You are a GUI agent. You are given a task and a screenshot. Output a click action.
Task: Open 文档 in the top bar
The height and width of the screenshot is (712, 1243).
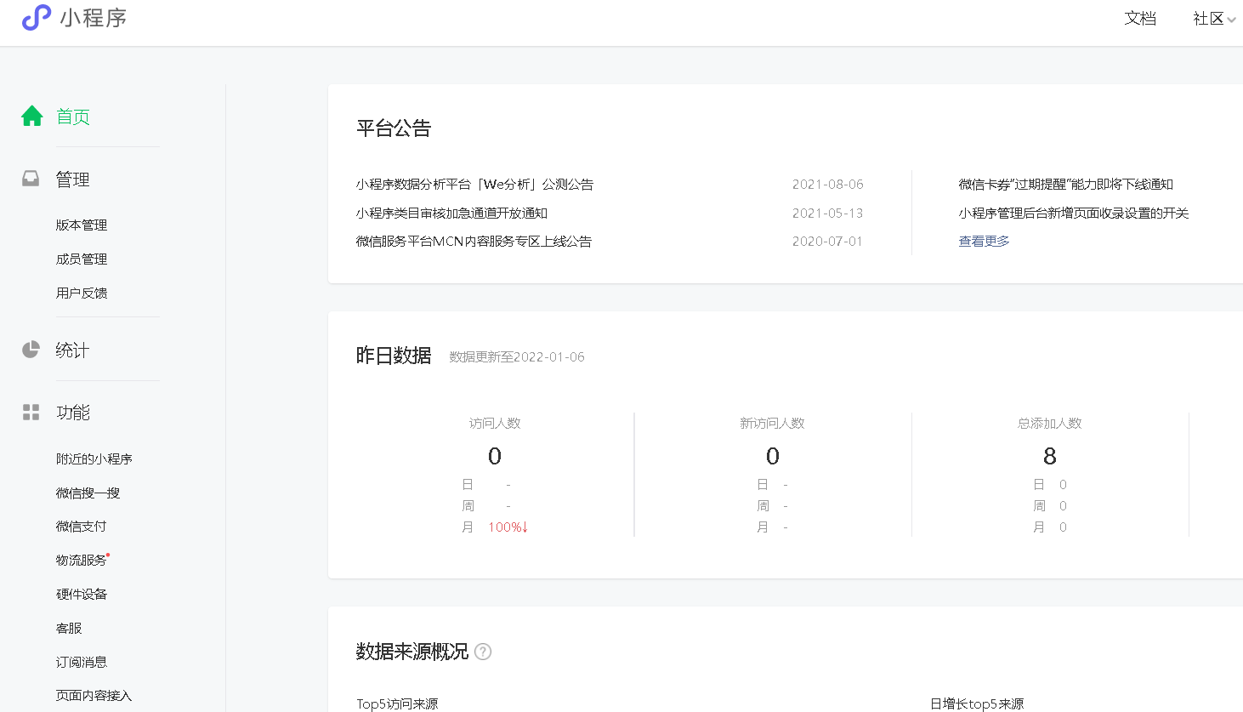[1140, 19]
